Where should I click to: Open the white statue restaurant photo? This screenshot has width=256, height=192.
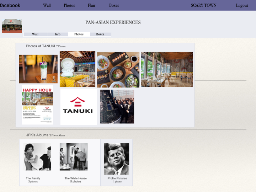78,69
